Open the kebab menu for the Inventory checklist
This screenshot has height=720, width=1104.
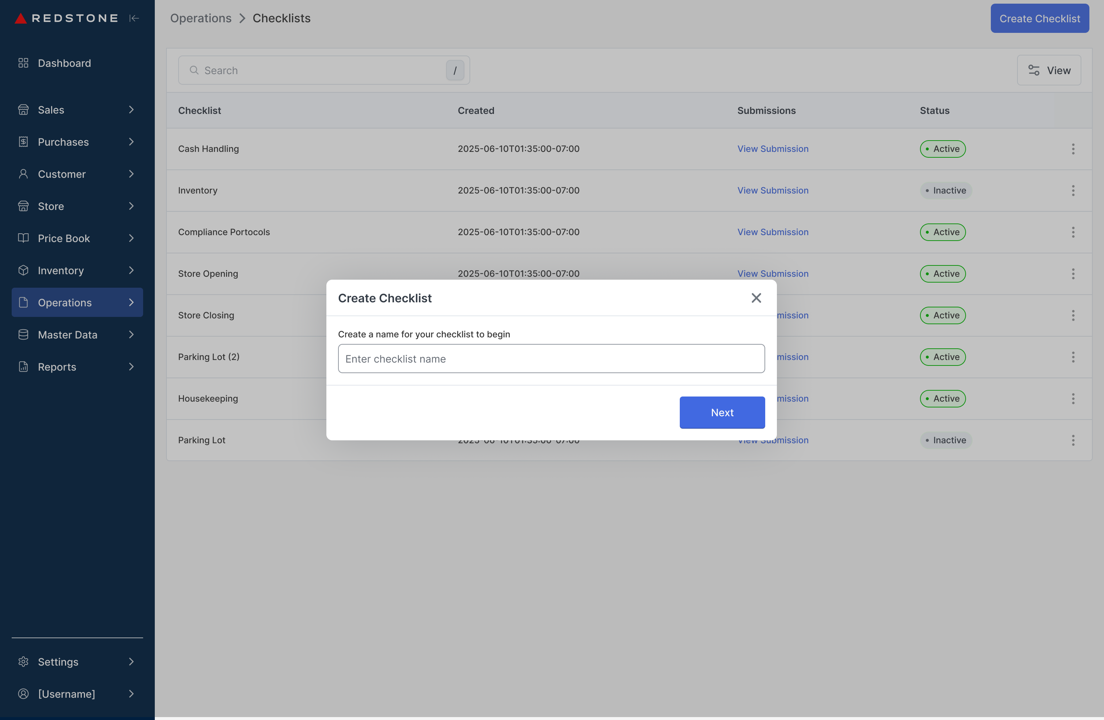(1073, 191)
